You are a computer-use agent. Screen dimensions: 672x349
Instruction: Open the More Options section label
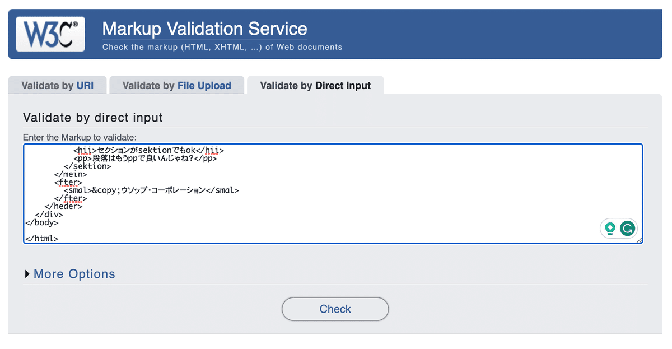74,274
